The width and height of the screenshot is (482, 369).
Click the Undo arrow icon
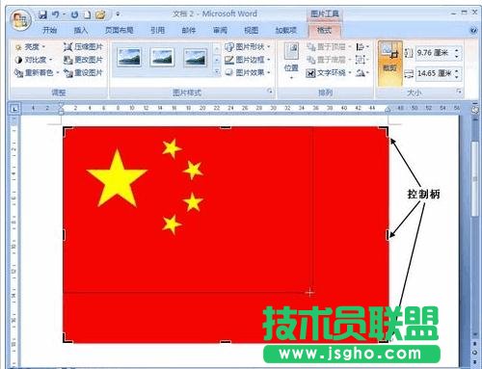pyautogui.click(x=56, y=14)
